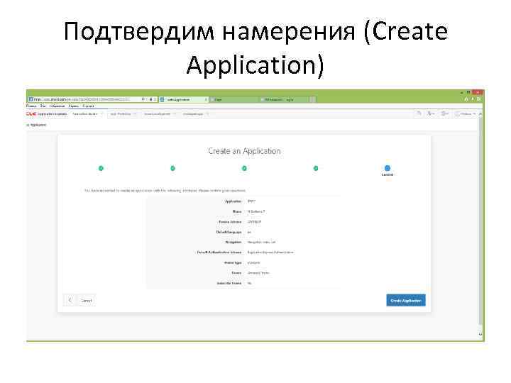Go back using the previous-step arrow button
The height and width of the screenshot is (383, 511).
click(70, 300)
